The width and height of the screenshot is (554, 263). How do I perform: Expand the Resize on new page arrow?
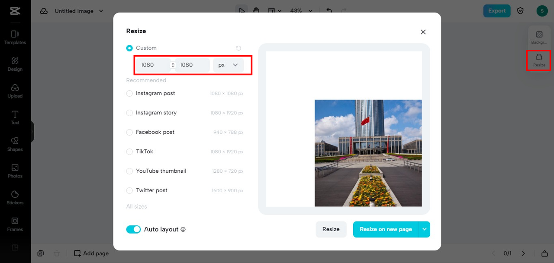[x=425, y=229]
